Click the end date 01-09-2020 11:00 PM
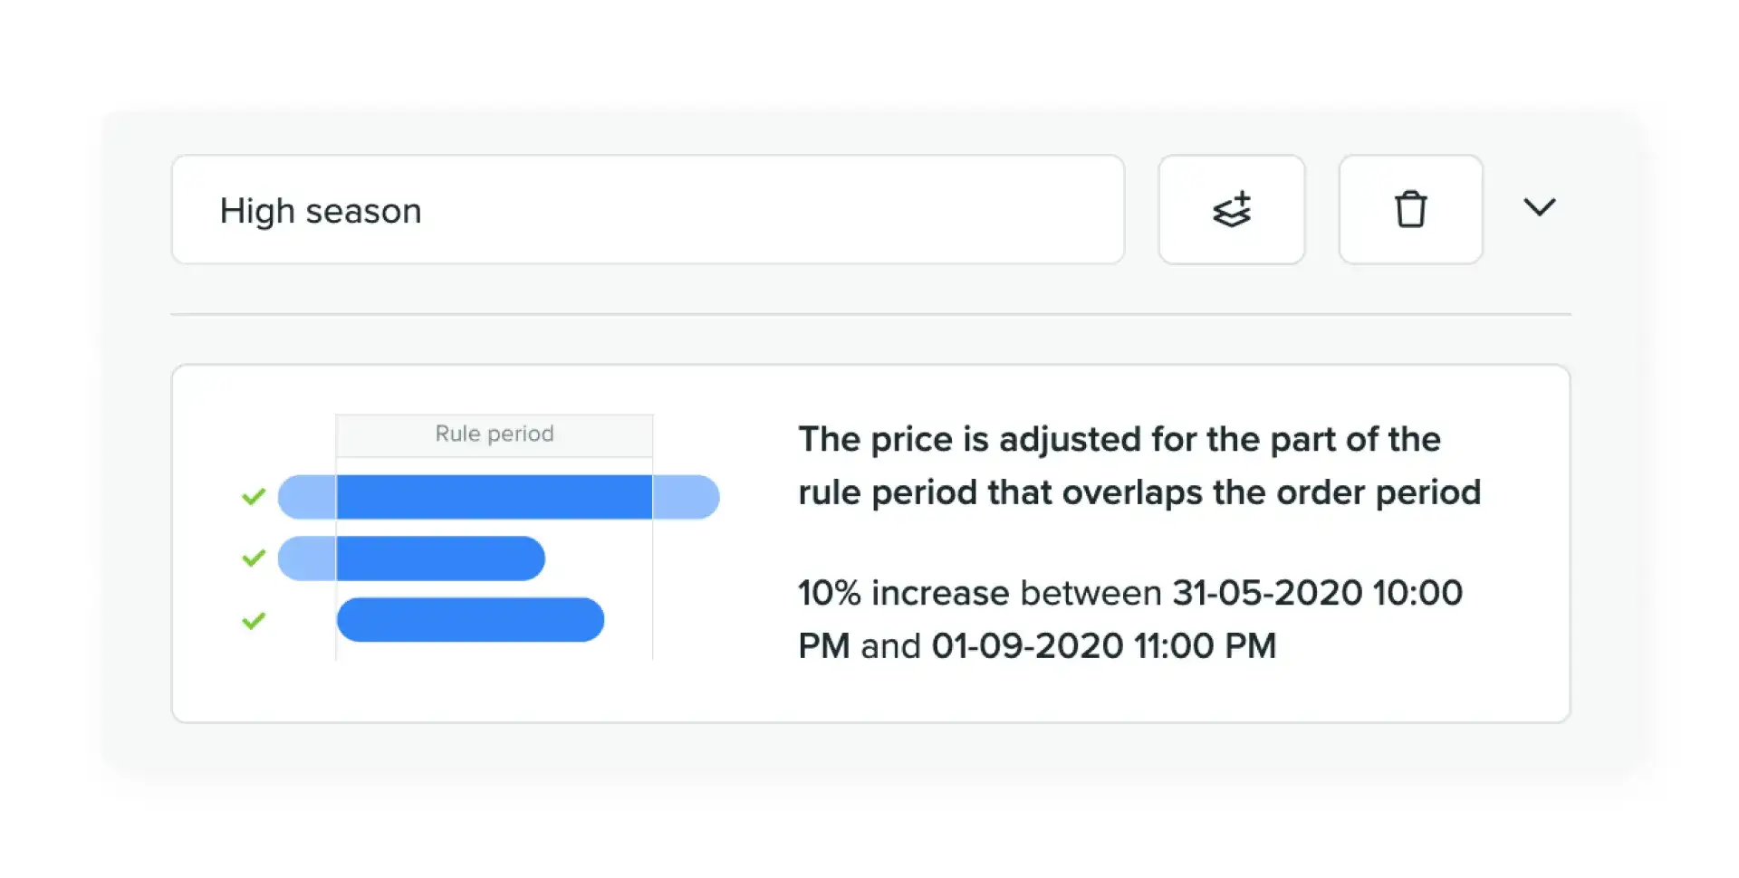 [x=1103, y=646]
